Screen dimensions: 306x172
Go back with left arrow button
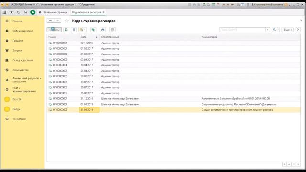51,21
